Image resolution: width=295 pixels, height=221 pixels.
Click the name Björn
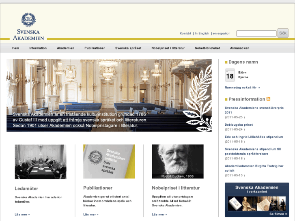tap(242, 73)
